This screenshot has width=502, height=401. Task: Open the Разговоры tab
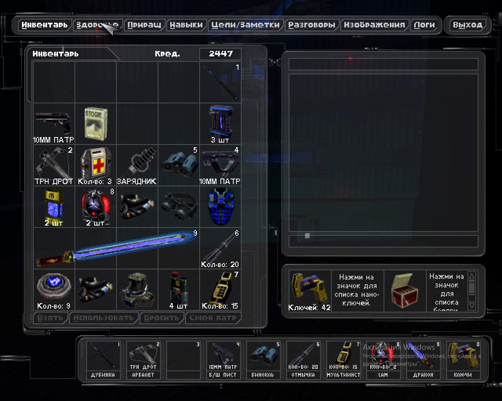(312, 25)
